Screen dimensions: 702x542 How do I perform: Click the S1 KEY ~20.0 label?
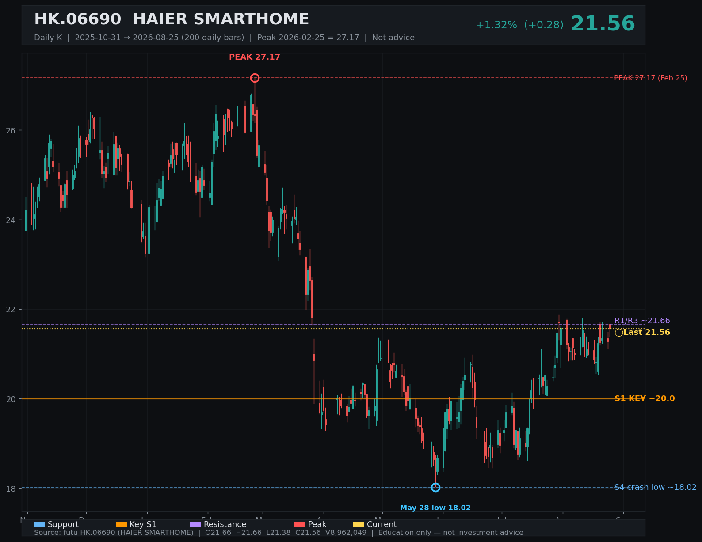click(645, 398)
